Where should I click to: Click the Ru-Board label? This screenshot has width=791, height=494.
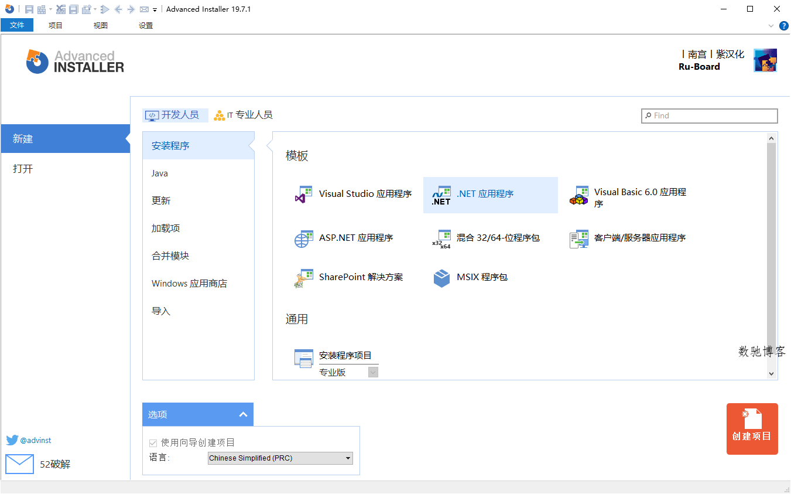pos(699,67)
